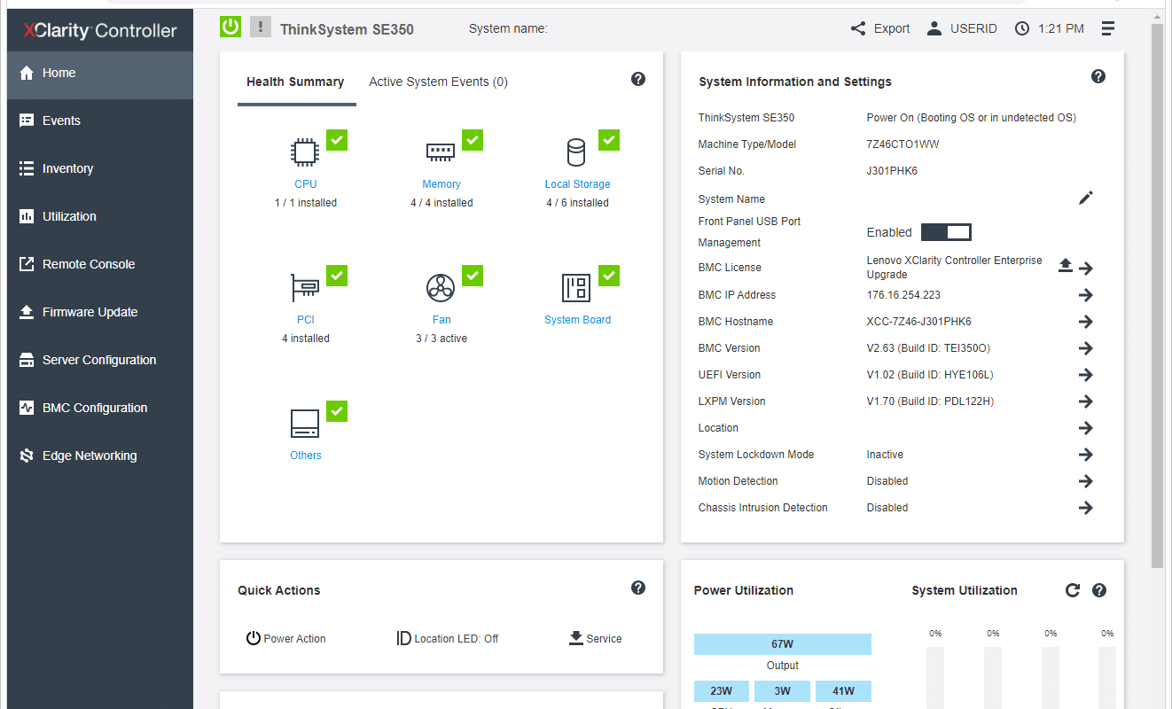The height and width of the screenshot is (709, 1172).
Task: Click the green power status icon
Action: click(230, 27)
